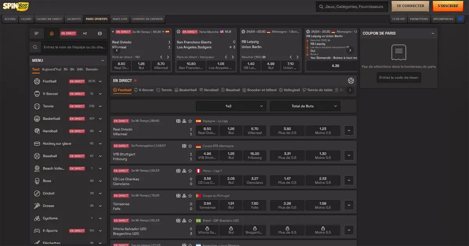Image resolution: width=469 pixels, height=246 pixels.
Task: Expand the V-Soccer category in sidebar
Action: (100, 94)
